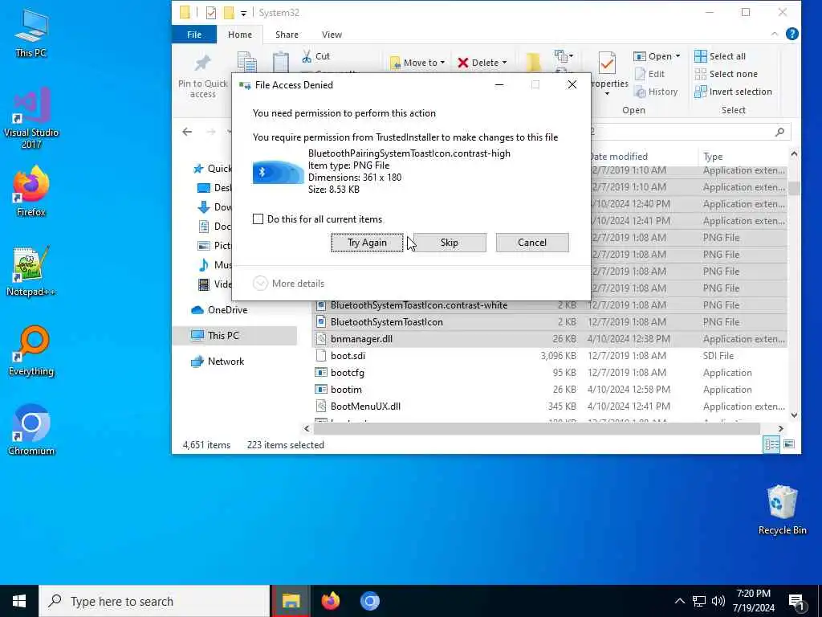Click the taskbar search box
The height and width of the screenshot is (617, 822).
(154, 601)
